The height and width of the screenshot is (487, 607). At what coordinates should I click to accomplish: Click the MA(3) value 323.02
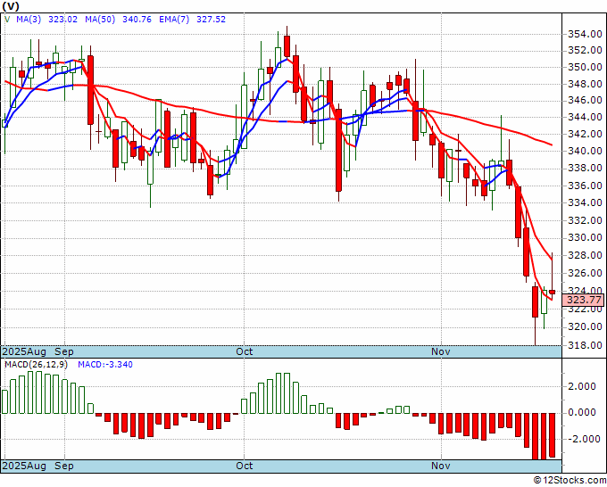click(x=62, y=20)
